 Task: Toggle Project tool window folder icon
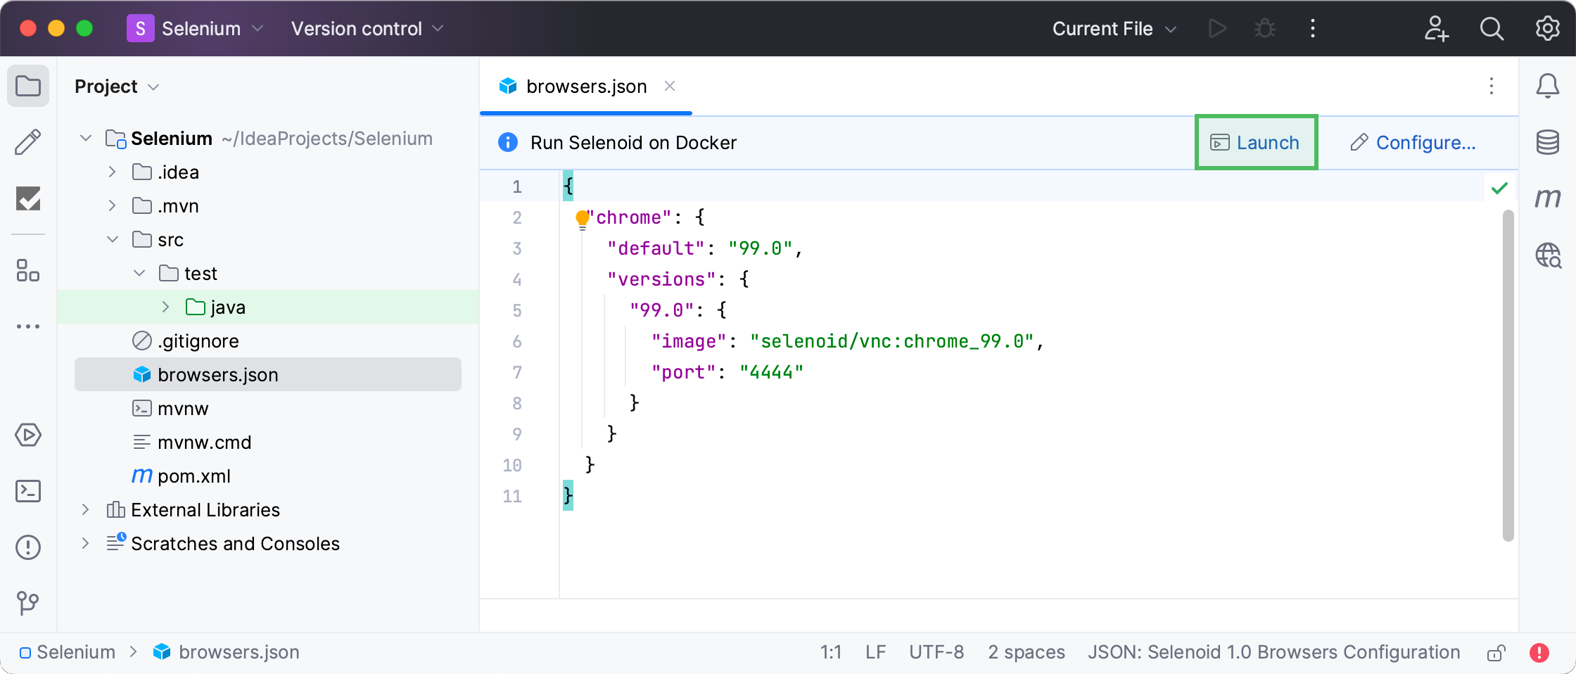[28, 87]
